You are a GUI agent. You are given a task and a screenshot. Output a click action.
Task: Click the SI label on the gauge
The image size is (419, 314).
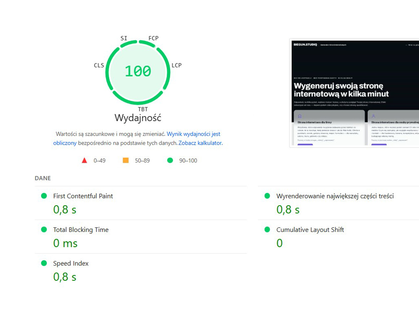(x=124, y=38)
